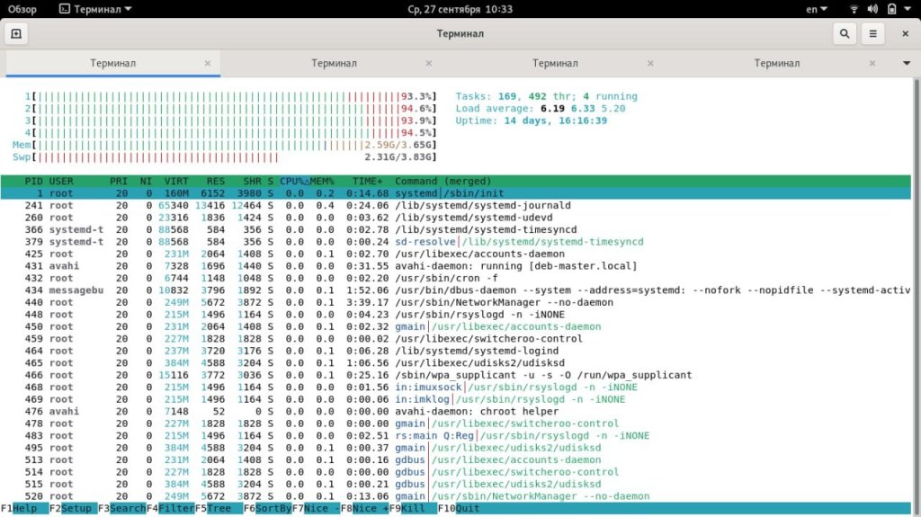Open the terminal search magnifier icon

(844, 34)
